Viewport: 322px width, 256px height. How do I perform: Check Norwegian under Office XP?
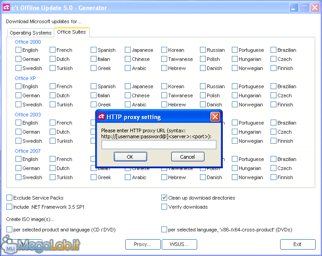tap(235, 104)
